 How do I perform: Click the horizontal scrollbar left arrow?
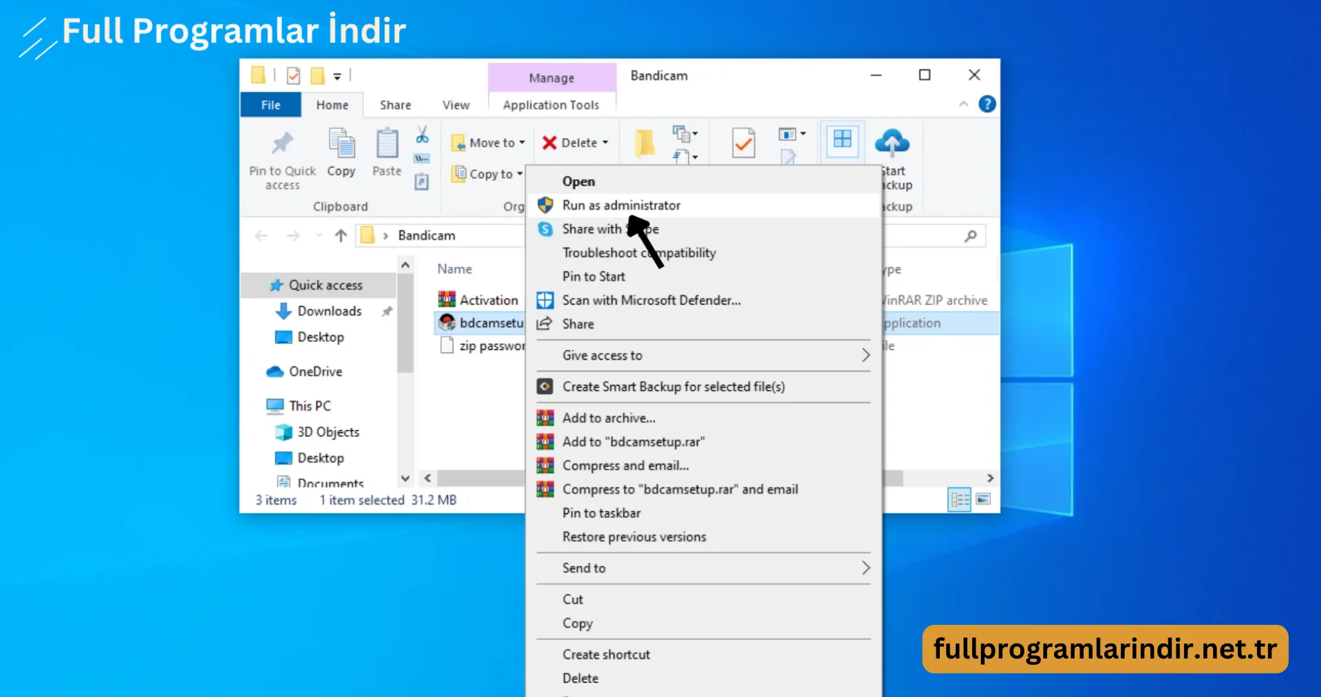[x=427, y=478]
